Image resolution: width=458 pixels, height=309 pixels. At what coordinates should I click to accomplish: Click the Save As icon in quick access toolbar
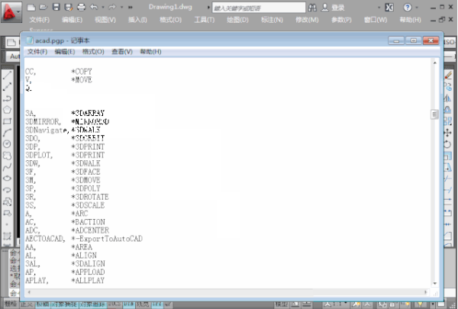click(x=69, y=8)
